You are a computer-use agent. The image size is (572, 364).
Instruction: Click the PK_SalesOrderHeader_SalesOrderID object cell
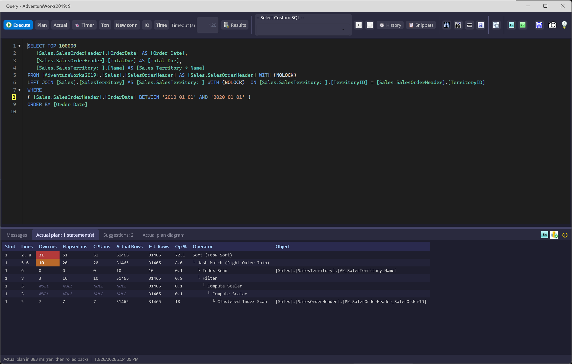pos(351,301)
